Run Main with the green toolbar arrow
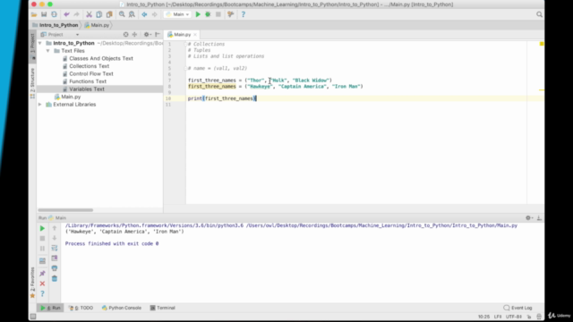Viewport: 573px width, 322px height. (198, 14)
